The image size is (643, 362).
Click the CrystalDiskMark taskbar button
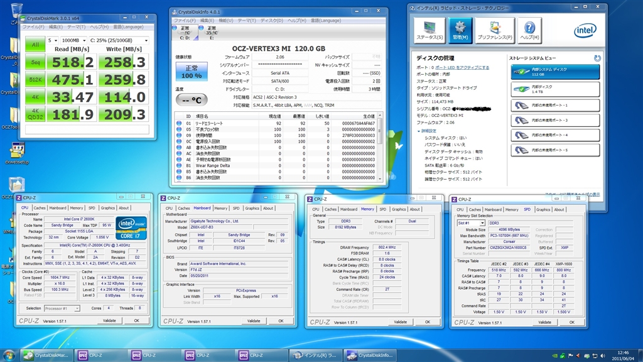click(46, 354)
